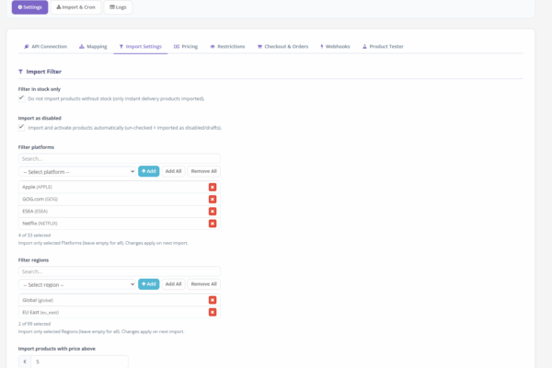Remove GOG.com platform from list
The height and width of the screenshot is (368, 552).
click(x=213, y=199)
